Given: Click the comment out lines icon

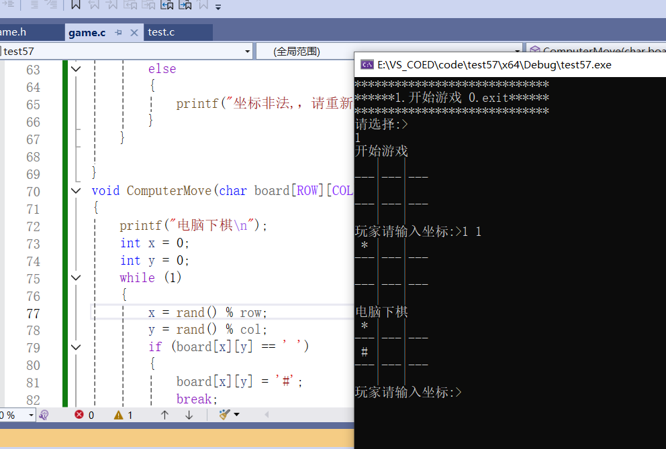Looking at the screenshot, I should pos(34,5).
